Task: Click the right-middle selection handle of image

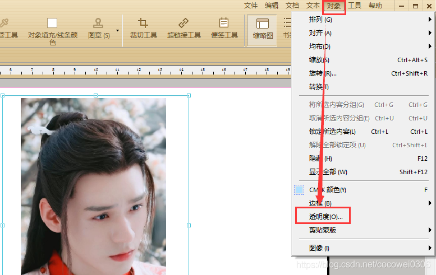Action: click(189, 225)
